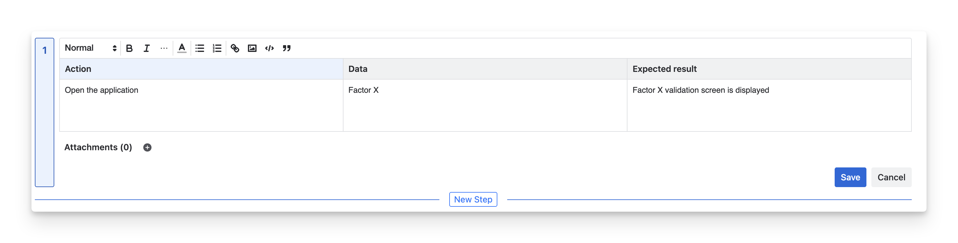Viewport: 958px width, 243px height.
Task: Add a New Step
Action: pos(473,199)
